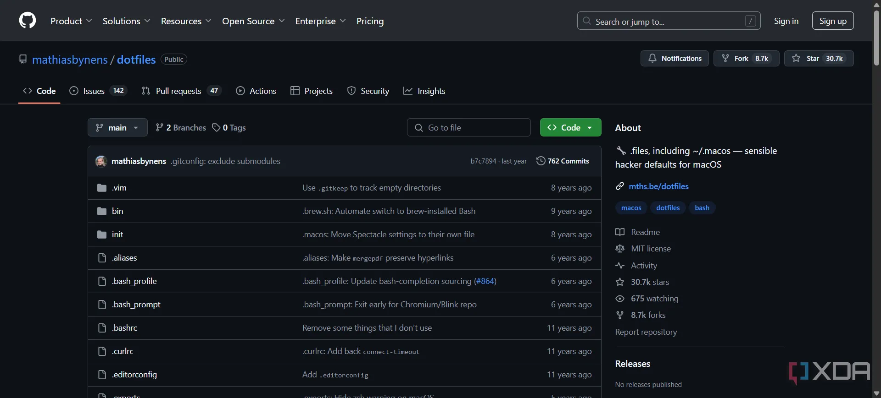Open the dotfiles repository name link
The width and height of the screenshot is (881, 398).
tap(136, 60)
